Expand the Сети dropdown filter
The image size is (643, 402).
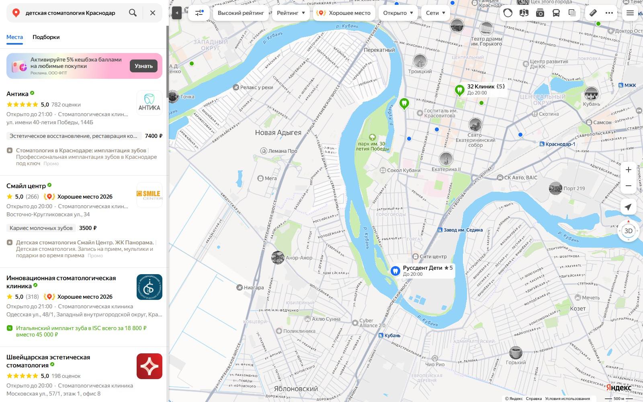click(x=436, y=13)
